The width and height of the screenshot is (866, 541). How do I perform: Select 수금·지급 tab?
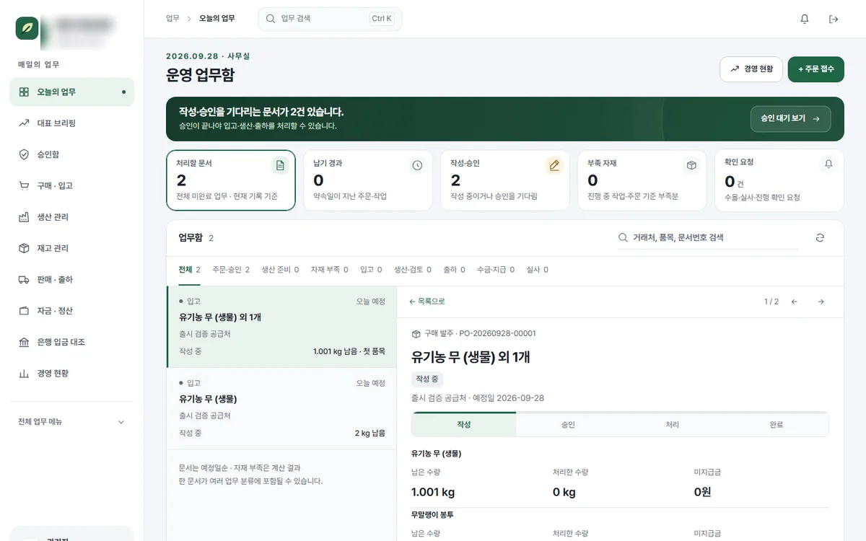pyautogui.click(x=496, y=270)
